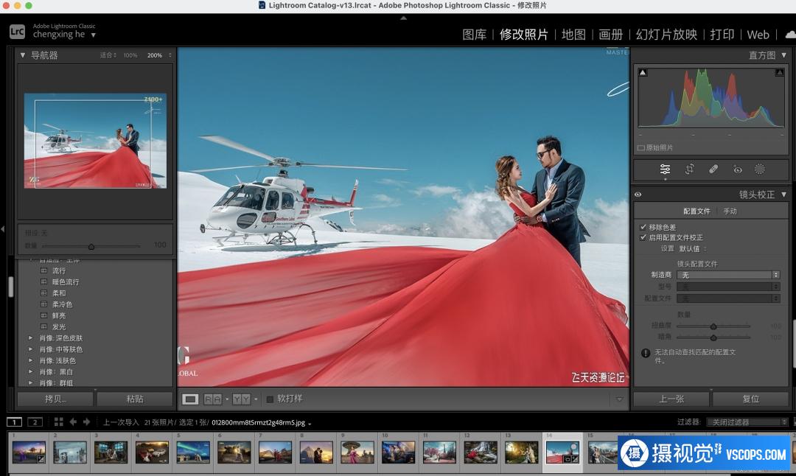Expand the 肖像: 浅肤色 preset group
This screenshot has height=476, width=796.
30,360
